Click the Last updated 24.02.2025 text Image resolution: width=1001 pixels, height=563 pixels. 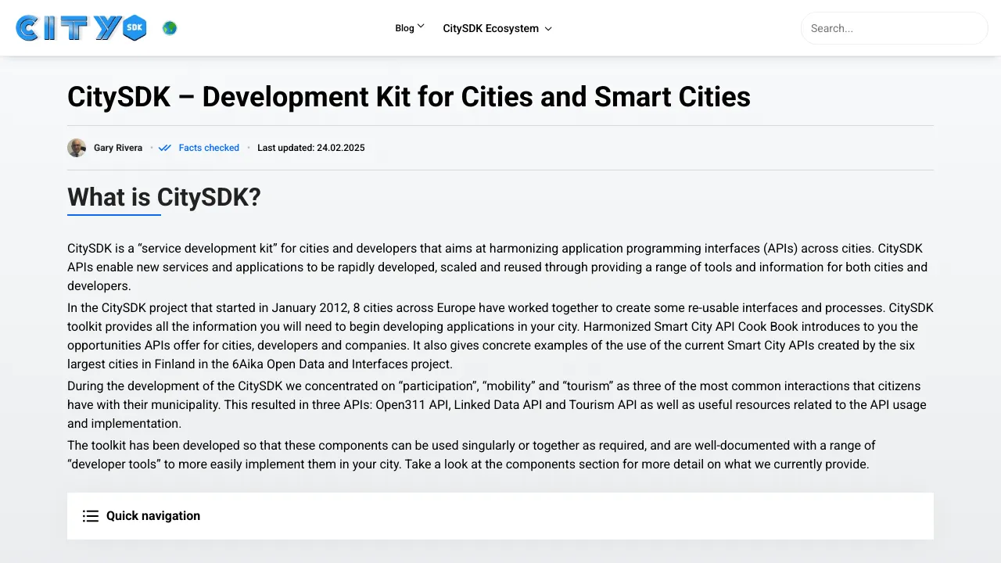point(311,148)
